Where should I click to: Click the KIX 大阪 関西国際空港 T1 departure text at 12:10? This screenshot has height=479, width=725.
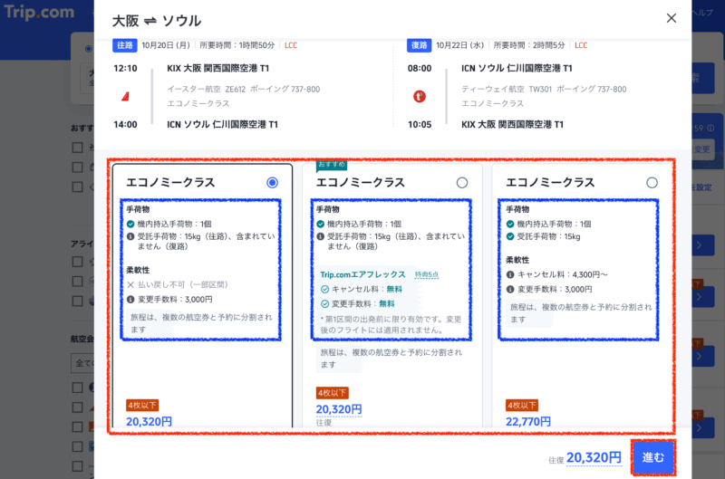[217, 68]
